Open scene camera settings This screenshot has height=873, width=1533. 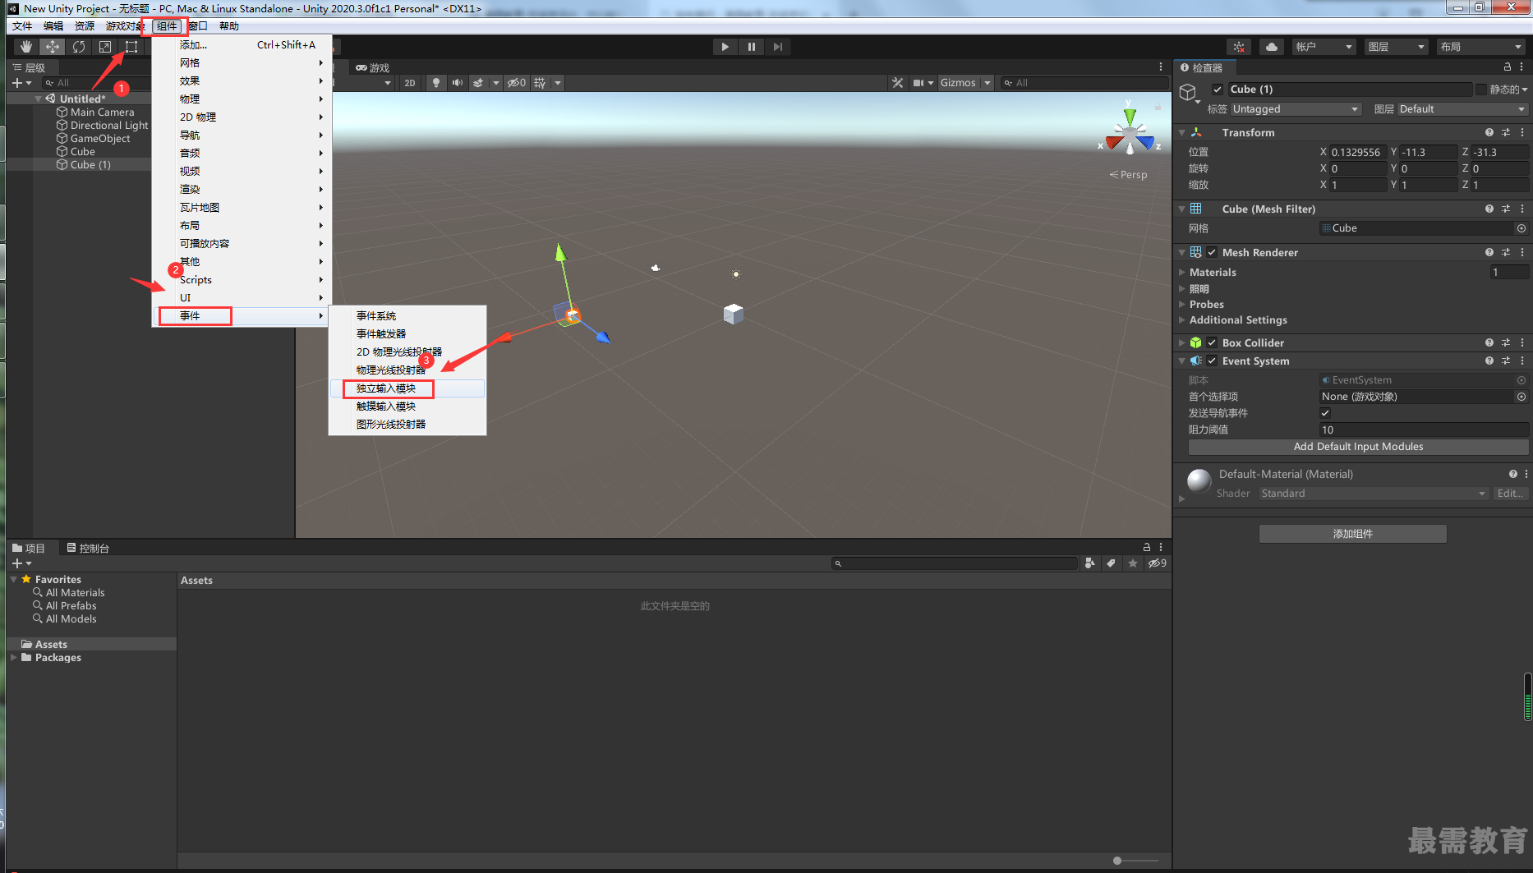[x=918, y=83]
